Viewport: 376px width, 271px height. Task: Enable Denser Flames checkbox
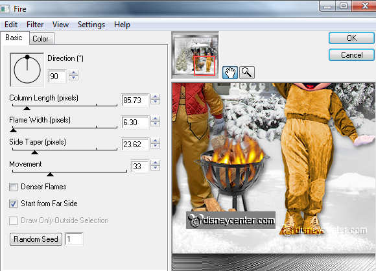(13, 187)
